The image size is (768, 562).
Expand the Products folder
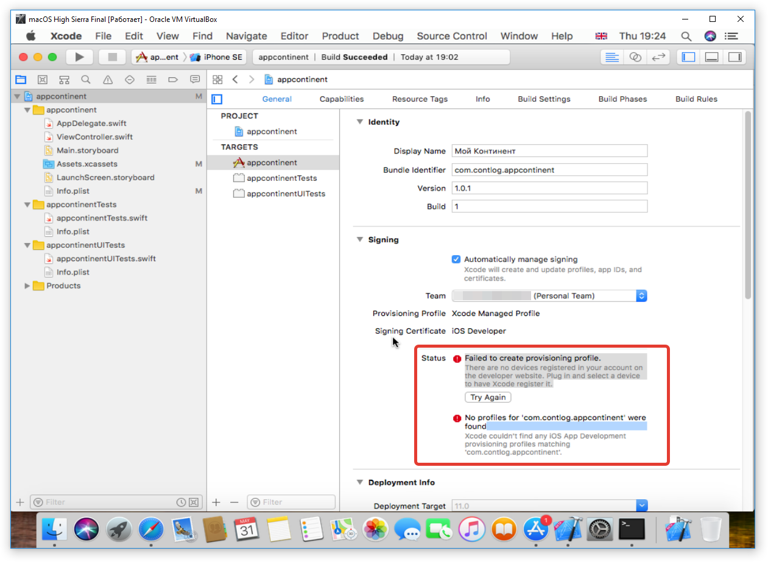(27, 286)
